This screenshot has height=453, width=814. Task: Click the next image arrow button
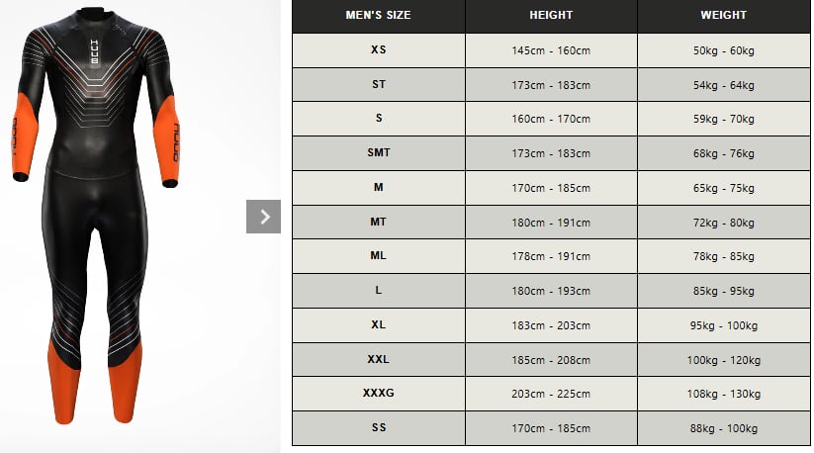tap(263, 217)
